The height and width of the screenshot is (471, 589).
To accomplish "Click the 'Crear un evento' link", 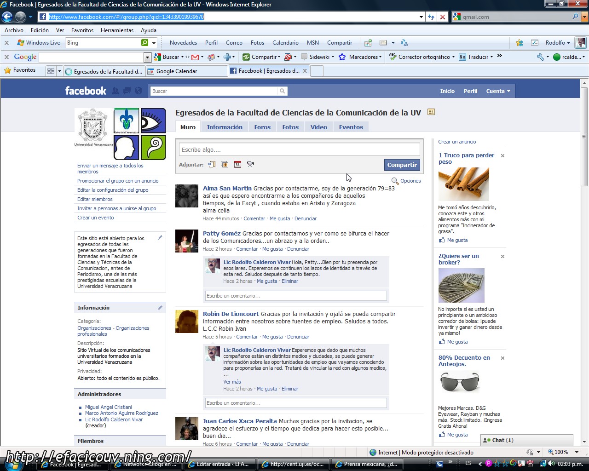I will point(96,218).
